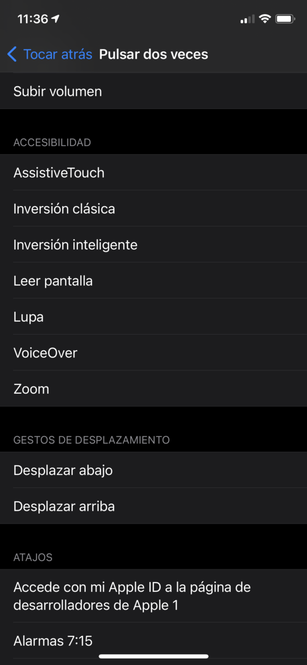
Task: Choose Desplazar arriba gesture
Action: 153,506
